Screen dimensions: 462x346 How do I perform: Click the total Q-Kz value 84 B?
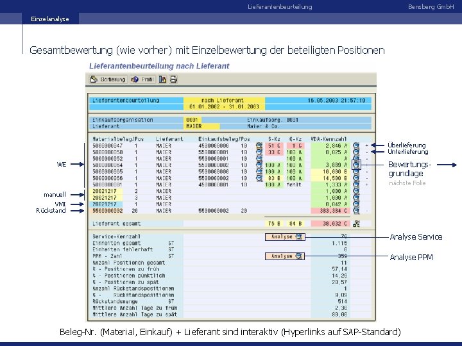click(x=296, y=224)
